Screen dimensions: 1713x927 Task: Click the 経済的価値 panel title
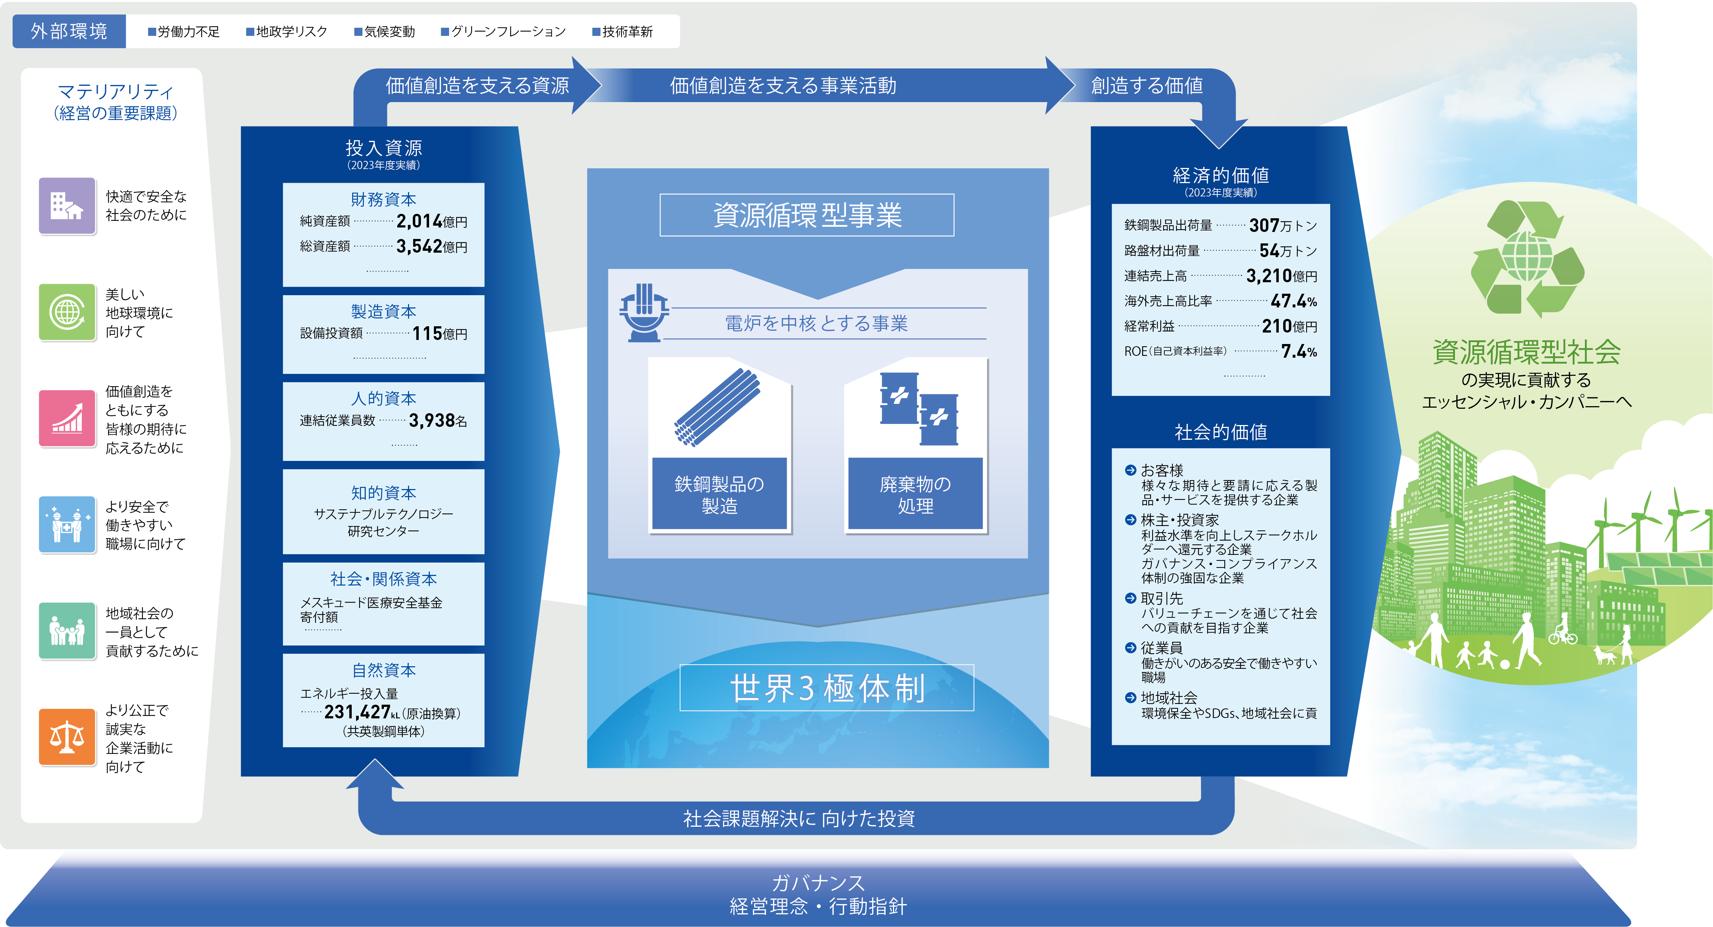pos(1221,175)
